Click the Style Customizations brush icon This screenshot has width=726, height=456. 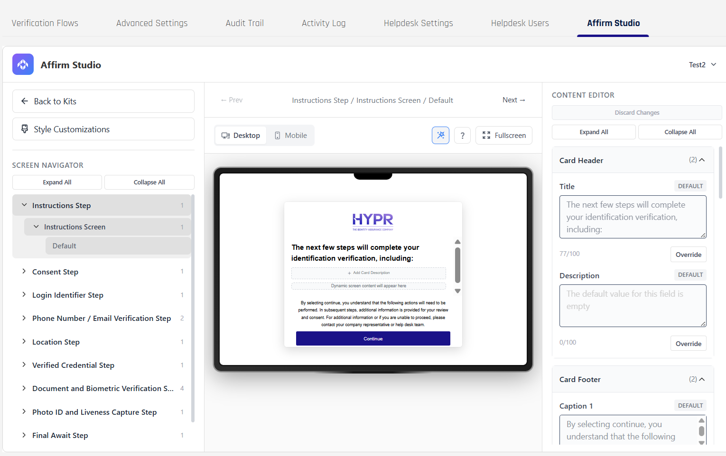[x=25, y=129]
